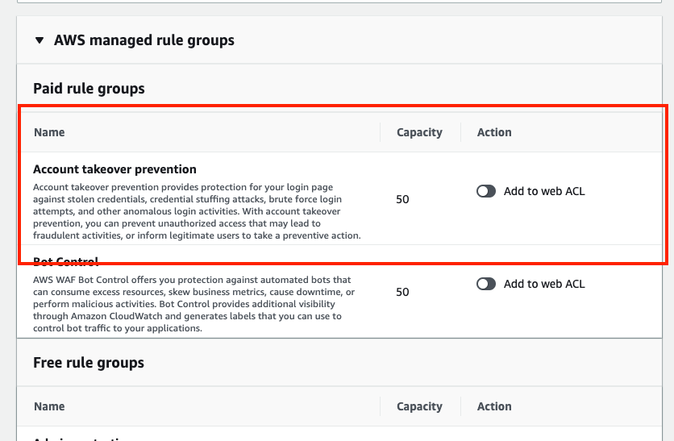Select the Free rule groups heading
The width and height of the screenshot is (674, 441).
tap(89, 363)
